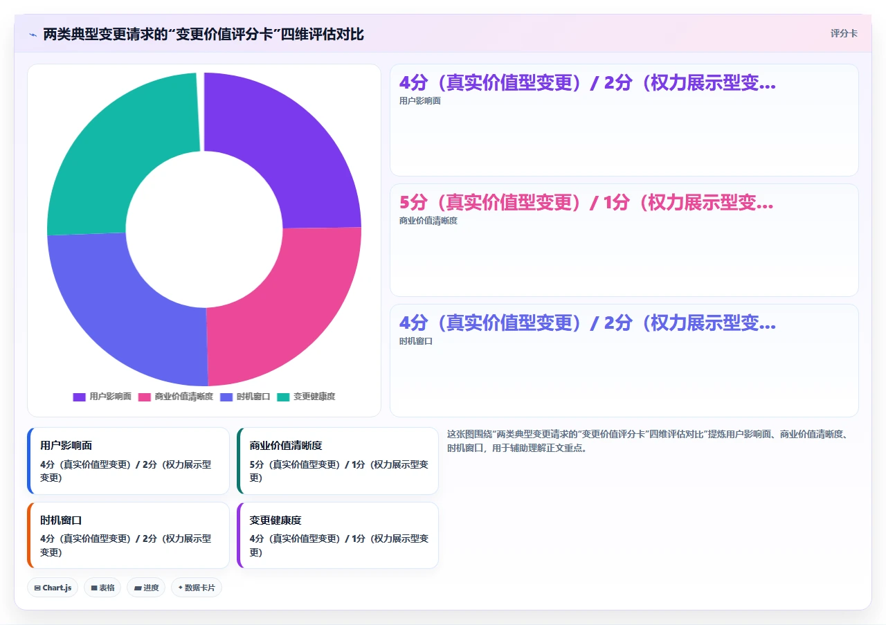The height and width of the screenshot is (625, 886).
Task: Click 商业价值清晰度 text in chart legend
Action: point(184,397)
